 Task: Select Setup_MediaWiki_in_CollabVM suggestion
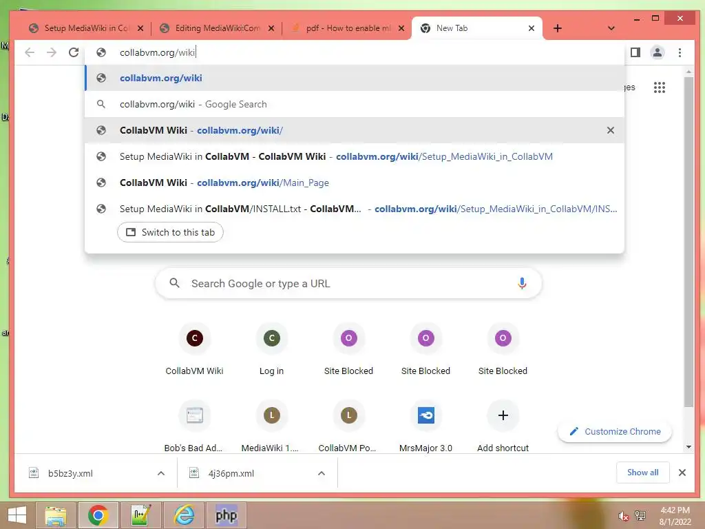pos(355,156)
